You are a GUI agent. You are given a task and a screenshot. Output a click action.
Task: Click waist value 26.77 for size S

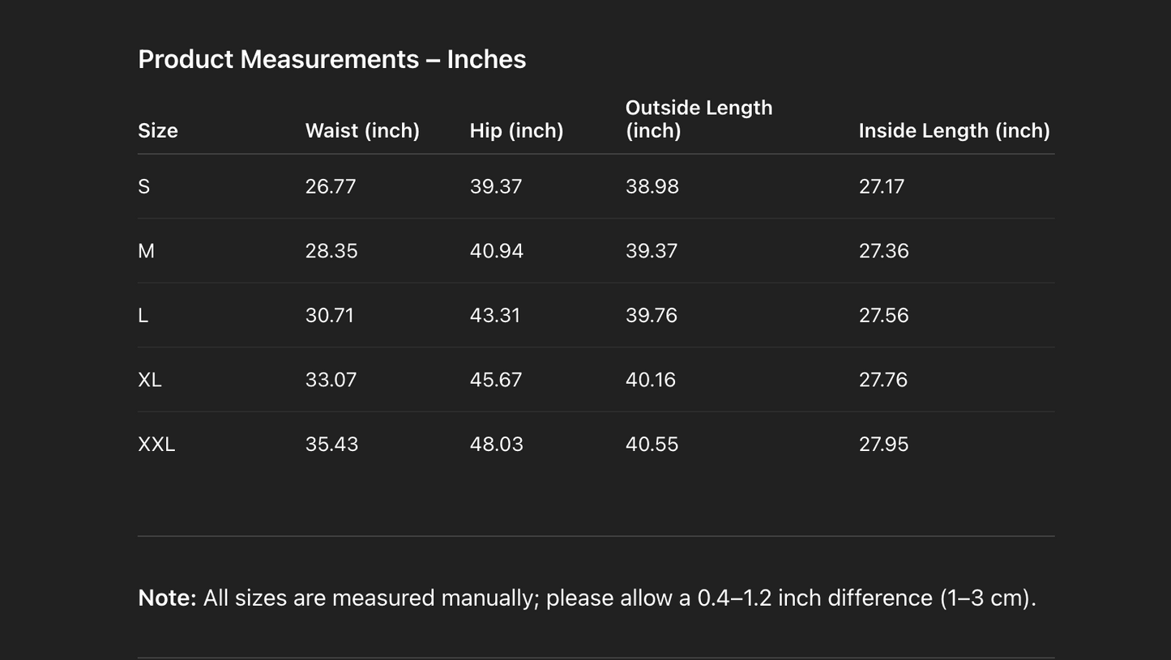point(331,186)
